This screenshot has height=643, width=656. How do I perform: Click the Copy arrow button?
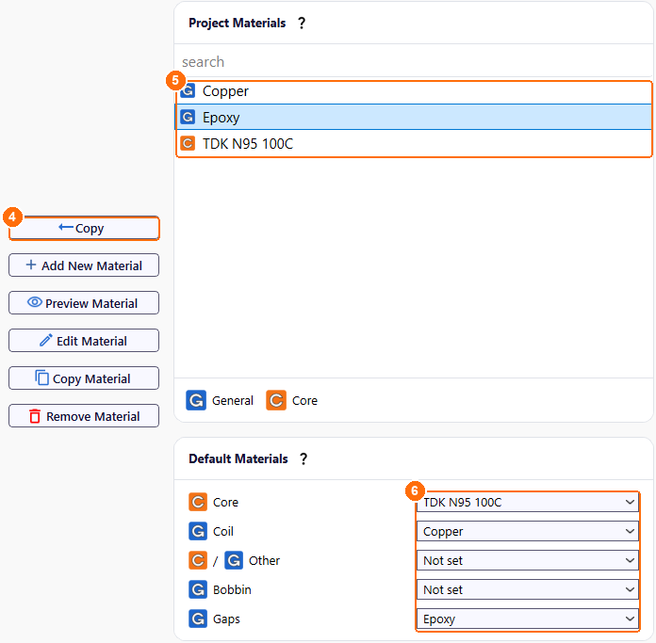click(x=84, y=228)
